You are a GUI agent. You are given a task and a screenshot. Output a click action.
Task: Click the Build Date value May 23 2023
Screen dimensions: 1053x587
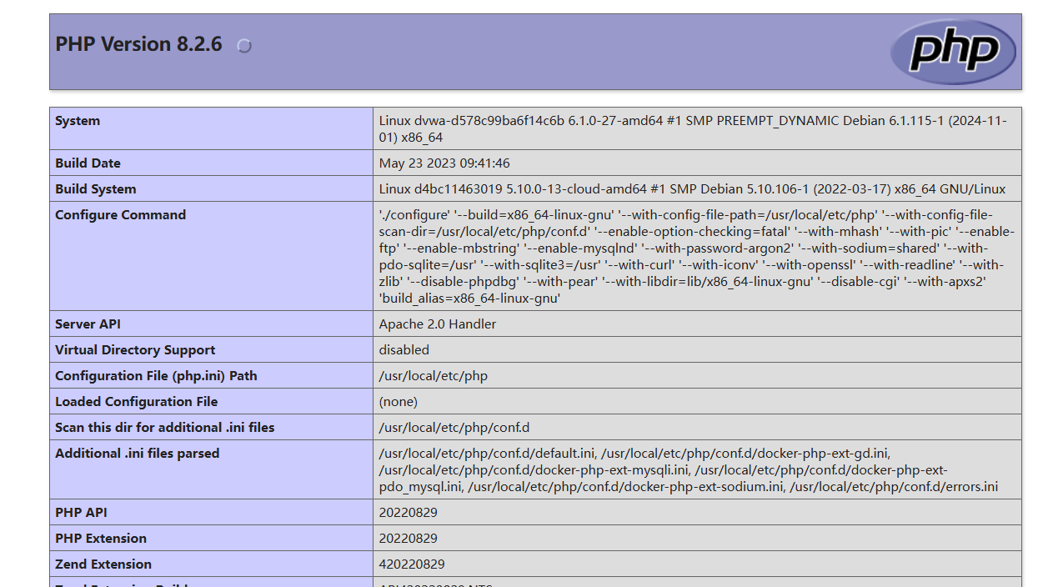point(444,163)
